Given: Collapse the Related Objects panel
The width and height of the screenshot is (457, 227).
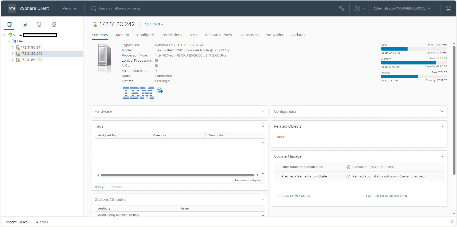Looking at the screenshot, I should [x=442, y=126].
